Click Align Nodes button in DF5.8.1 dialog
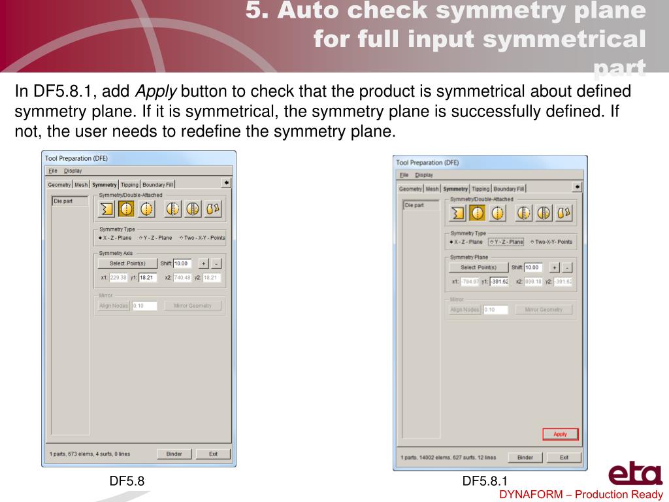The height and width of the screenshot is (502, 669). pyautogui.click(x=465, y=309)
